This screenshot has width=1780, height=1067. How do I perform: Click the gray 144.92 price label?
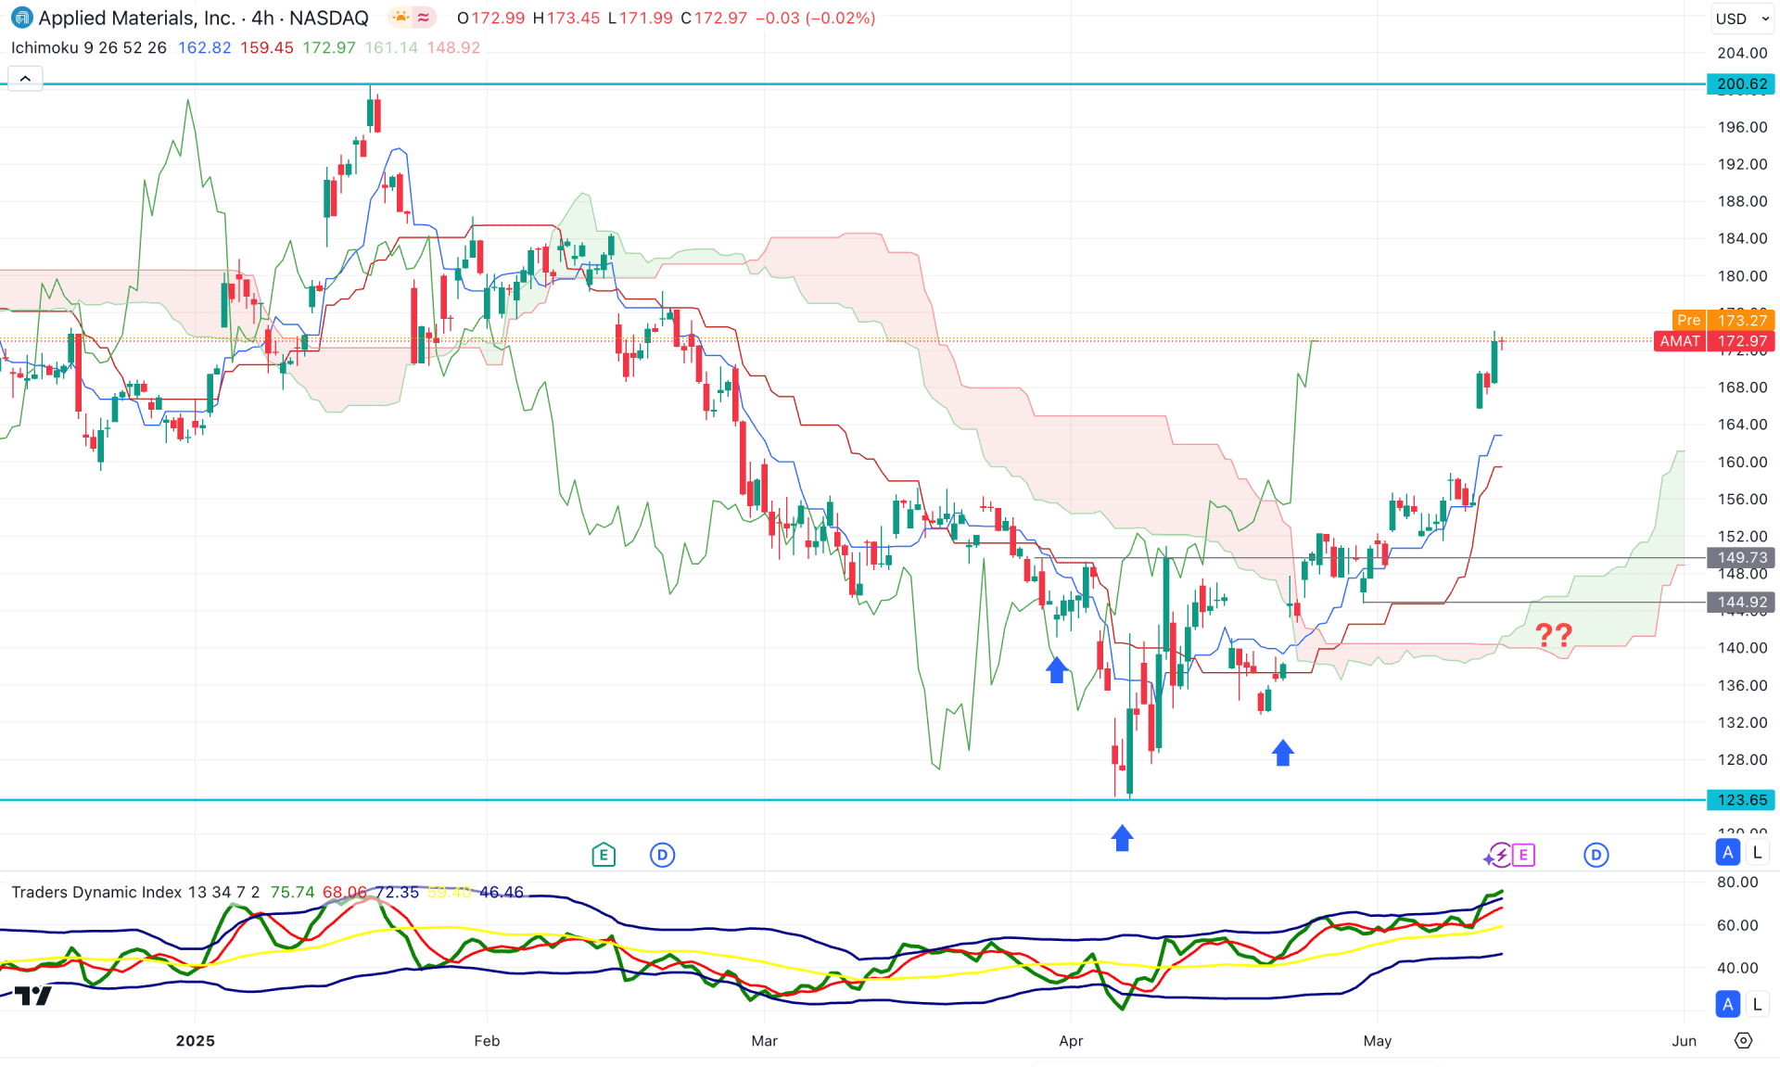[1741, 603]
